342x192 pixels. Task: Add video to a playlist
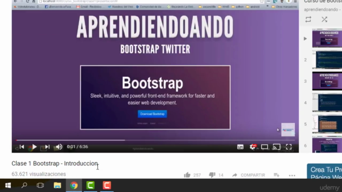(276, 175)
